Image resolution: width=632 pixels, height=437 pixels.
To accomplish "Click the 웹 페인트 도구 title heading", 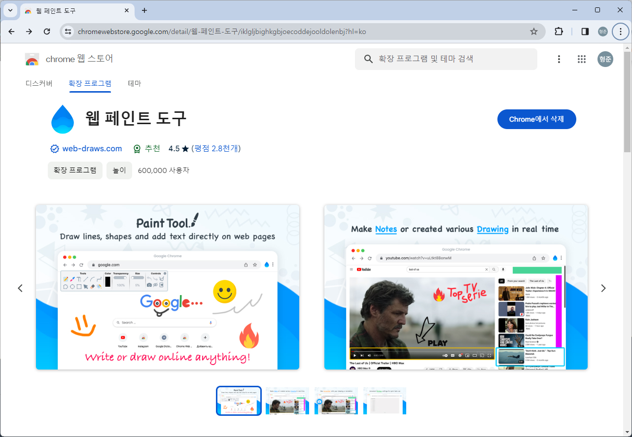I will coord(136,119).
